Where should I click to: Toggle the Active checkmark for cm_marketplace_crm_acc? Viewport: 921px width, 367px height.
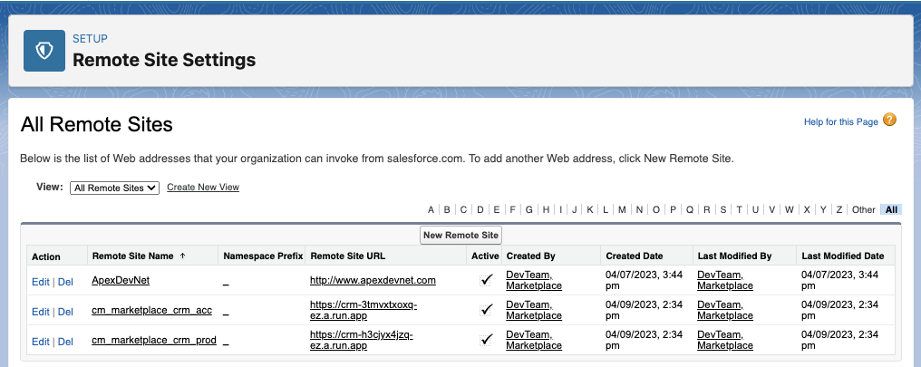(486, 310)
